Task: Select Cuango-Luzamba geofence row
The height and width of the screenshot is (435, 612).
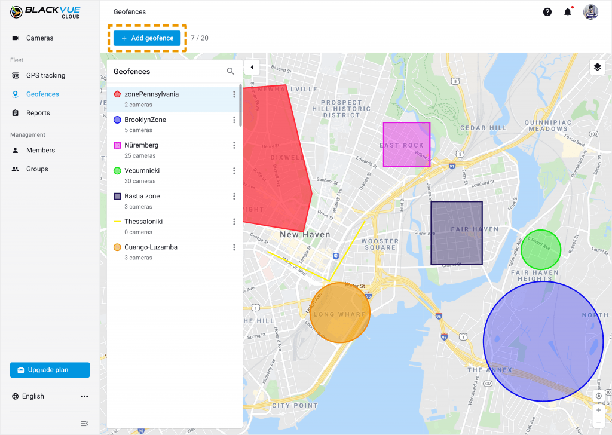Action: tap(174, 252)
